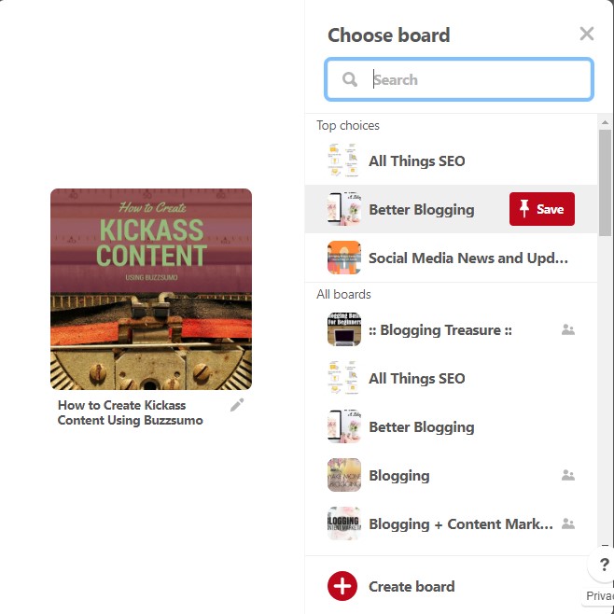Click the Blogging board thumbnail
This screenshot has height=614, width=614.
click(x=343, y=475)
